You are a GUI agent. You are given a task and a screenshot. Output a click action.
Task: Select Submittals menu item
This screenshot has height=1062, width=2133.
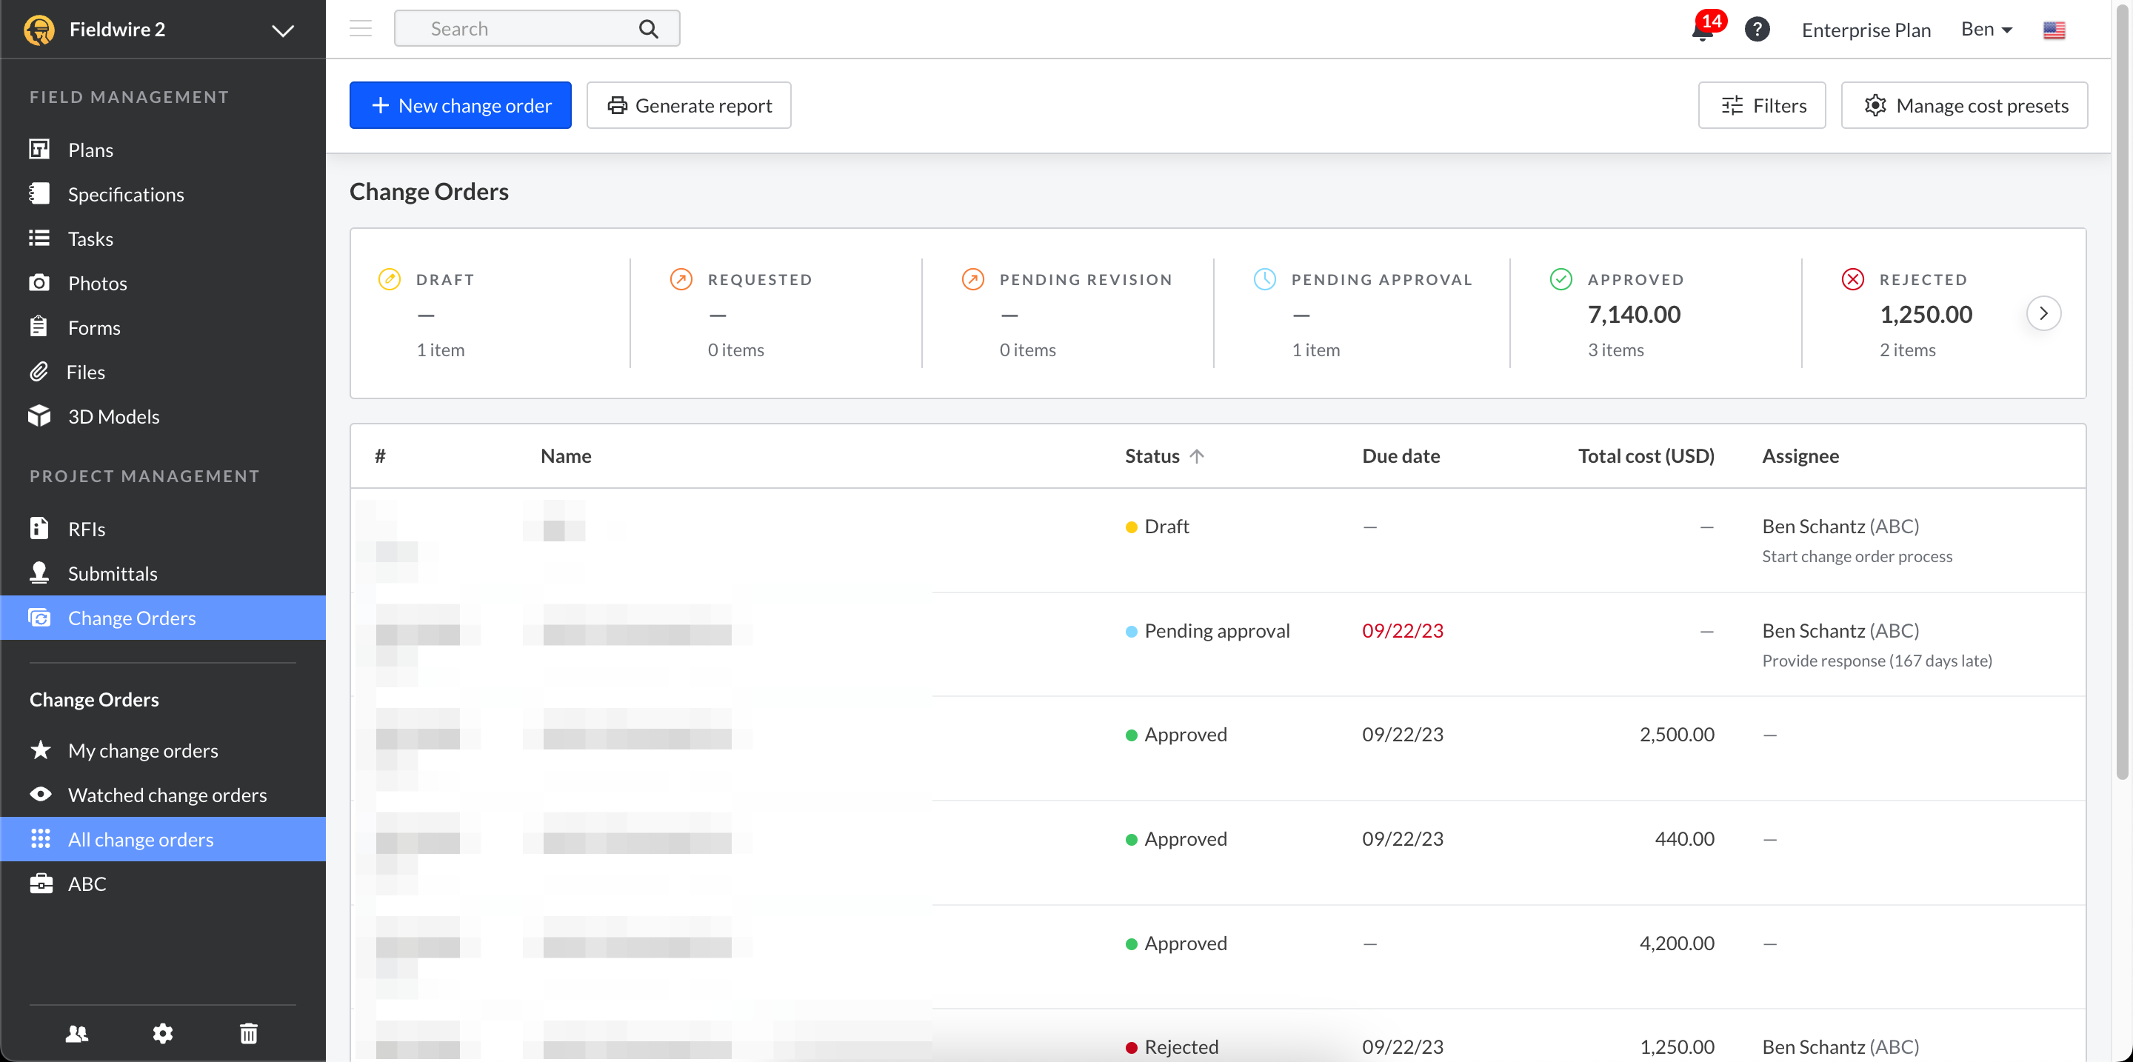pos(113,572)
